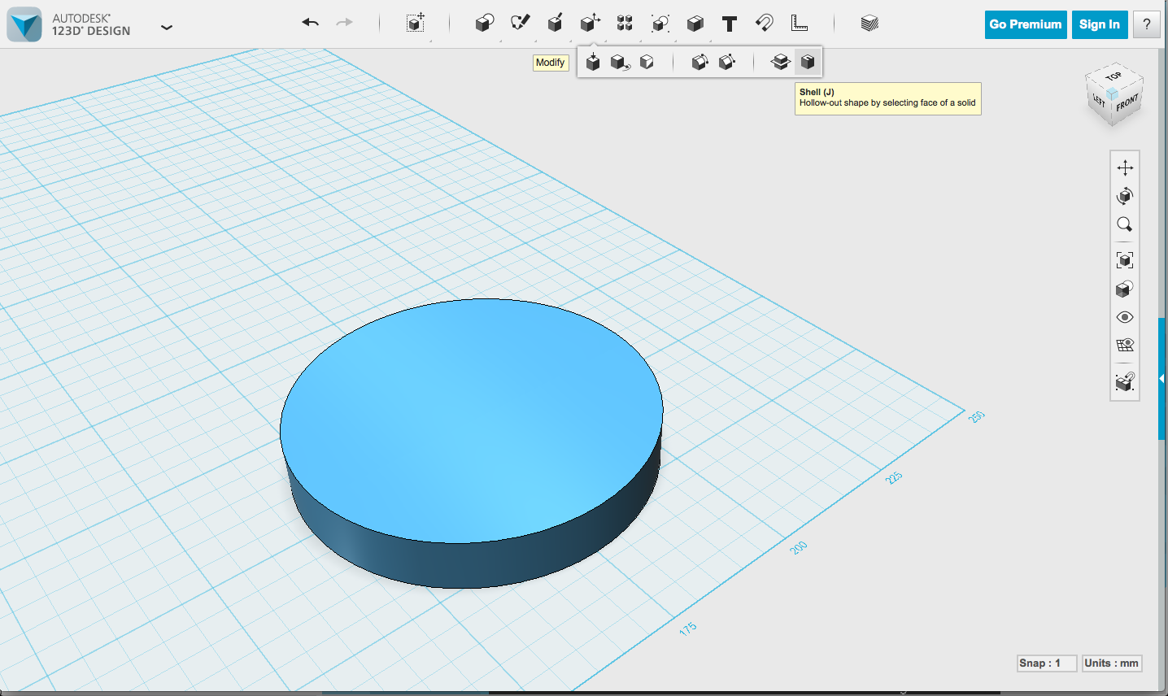Click the Go Premium button
This screenshot has height=696, width=1168.
(1026, 24)
